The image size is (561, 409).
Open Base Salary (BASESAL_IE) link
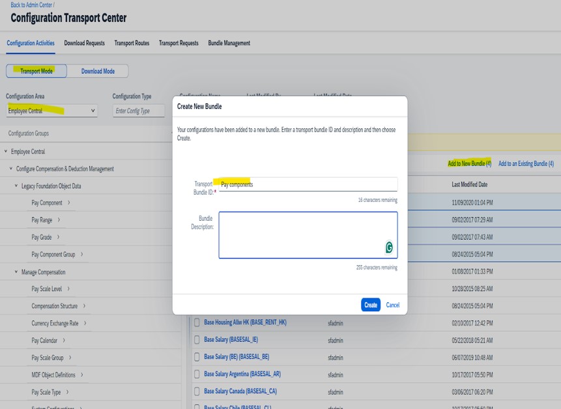(231, 340)
